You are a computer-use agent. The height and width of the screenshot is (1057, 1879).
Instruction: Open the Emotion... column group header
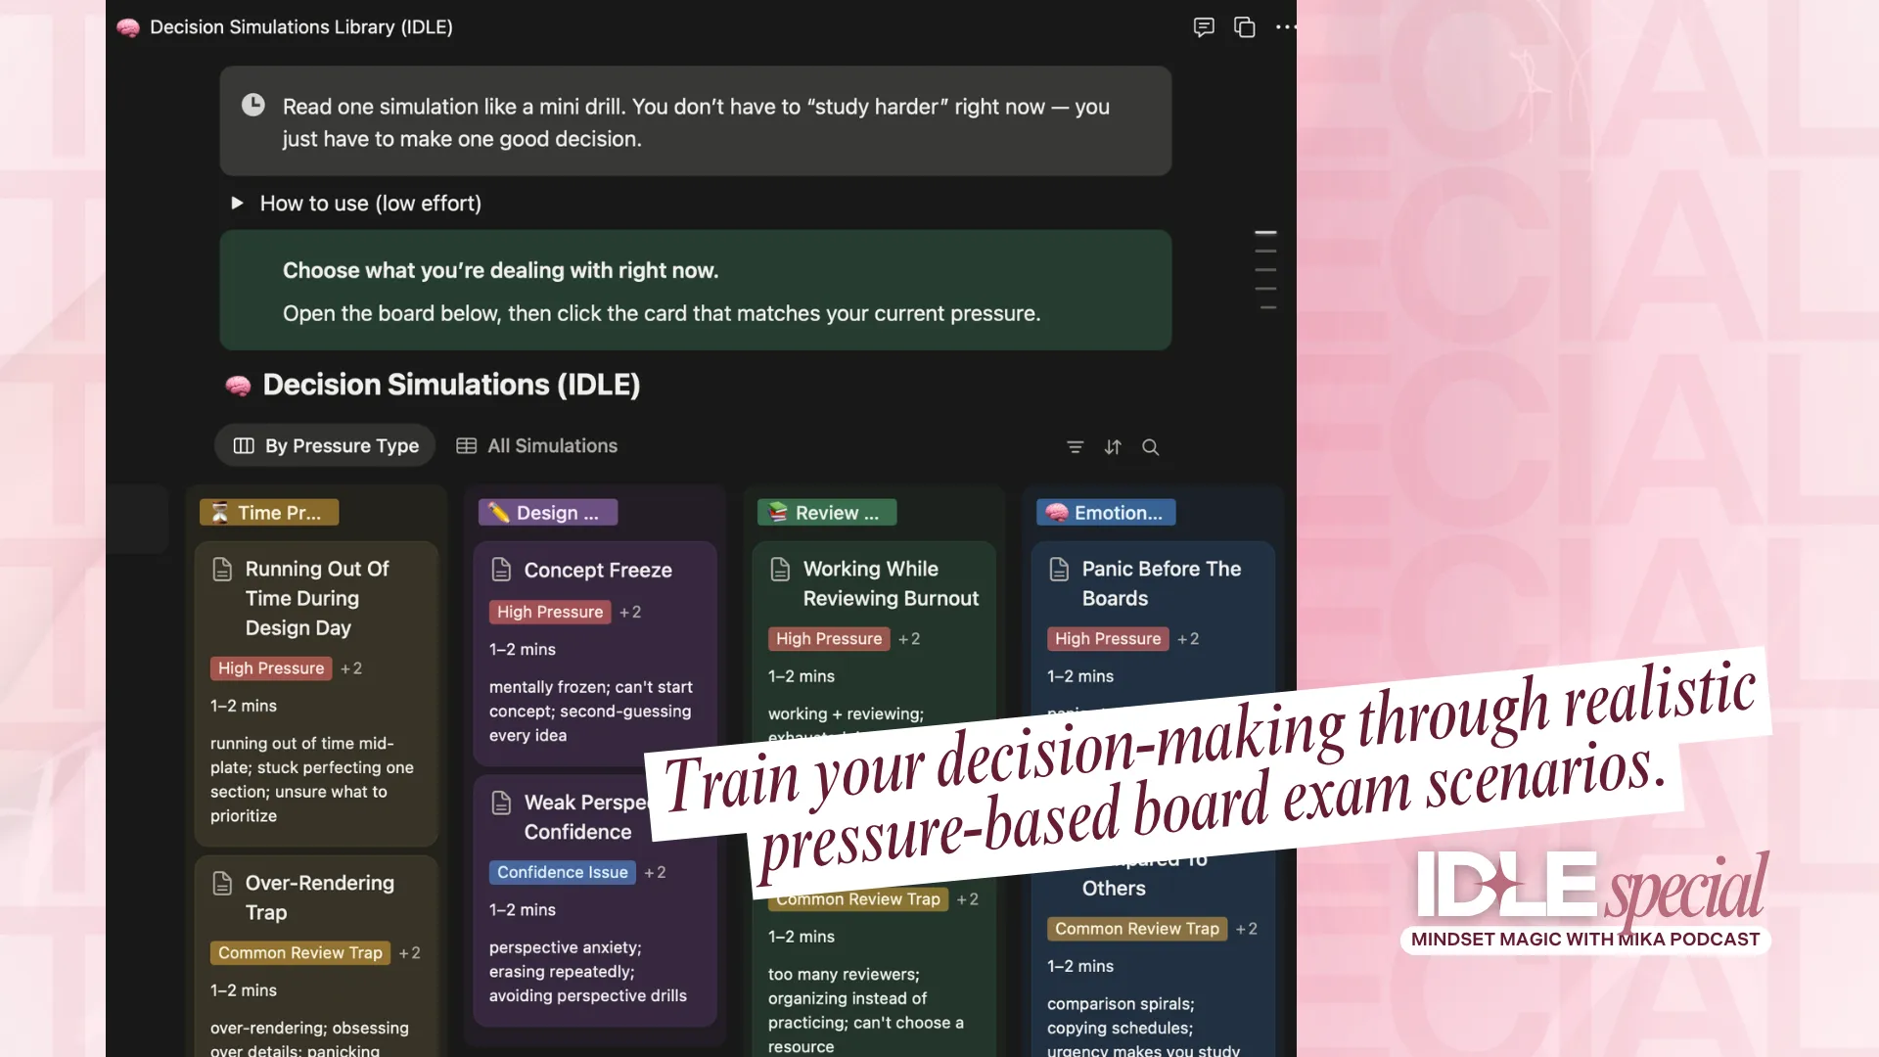pos(1106,513)
